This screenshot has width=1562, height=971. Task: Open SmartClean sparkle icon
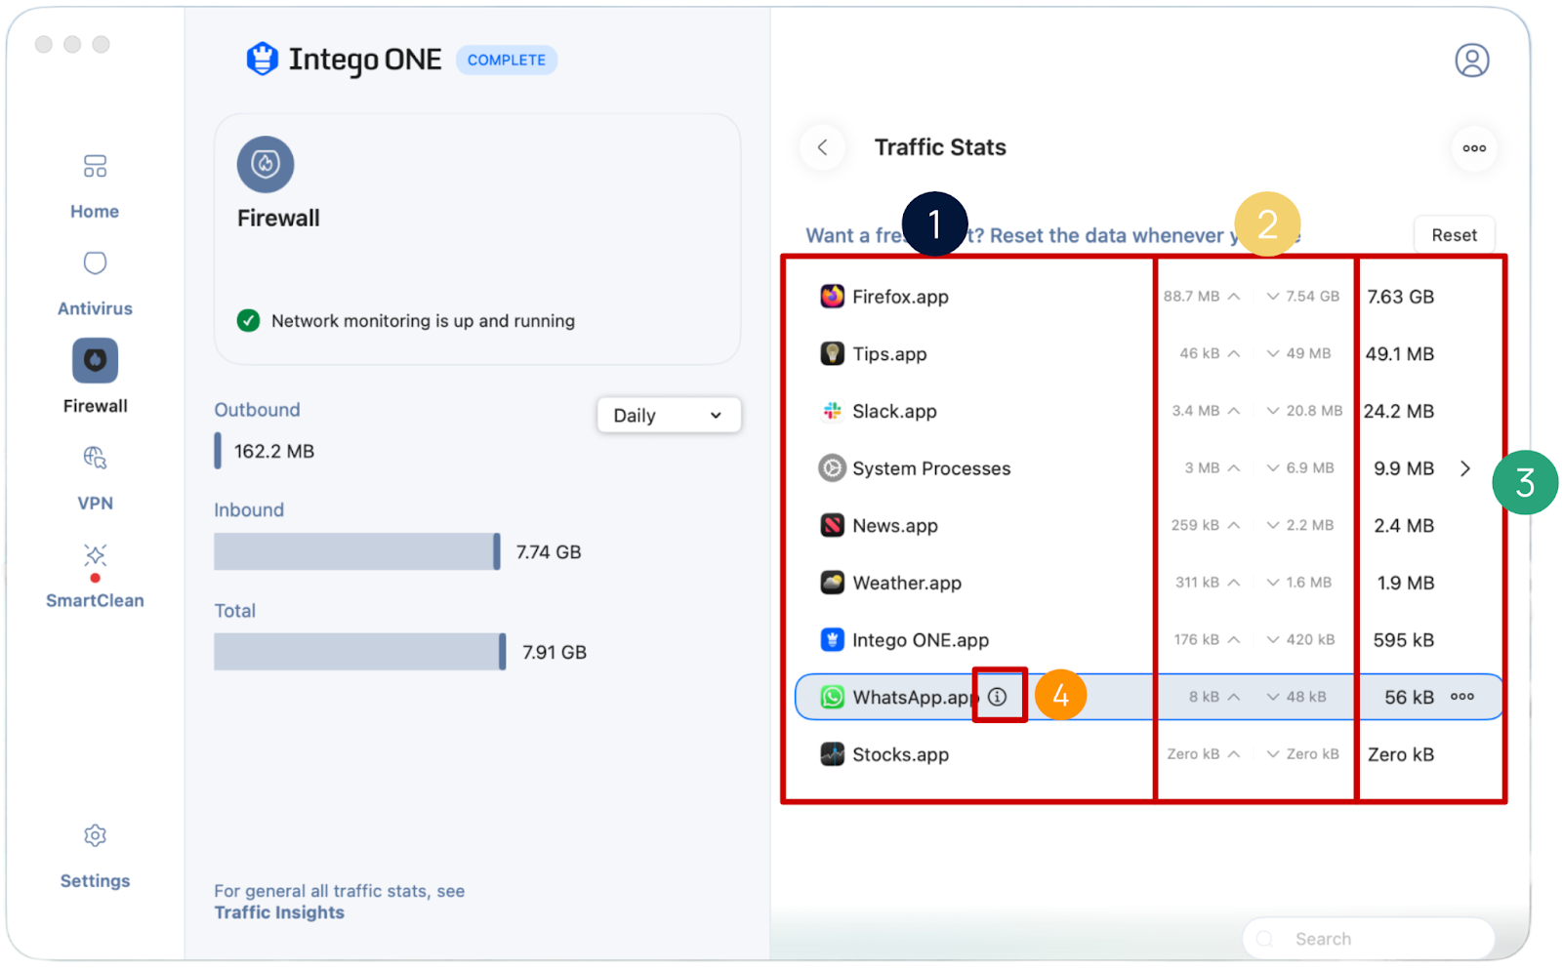95,555
